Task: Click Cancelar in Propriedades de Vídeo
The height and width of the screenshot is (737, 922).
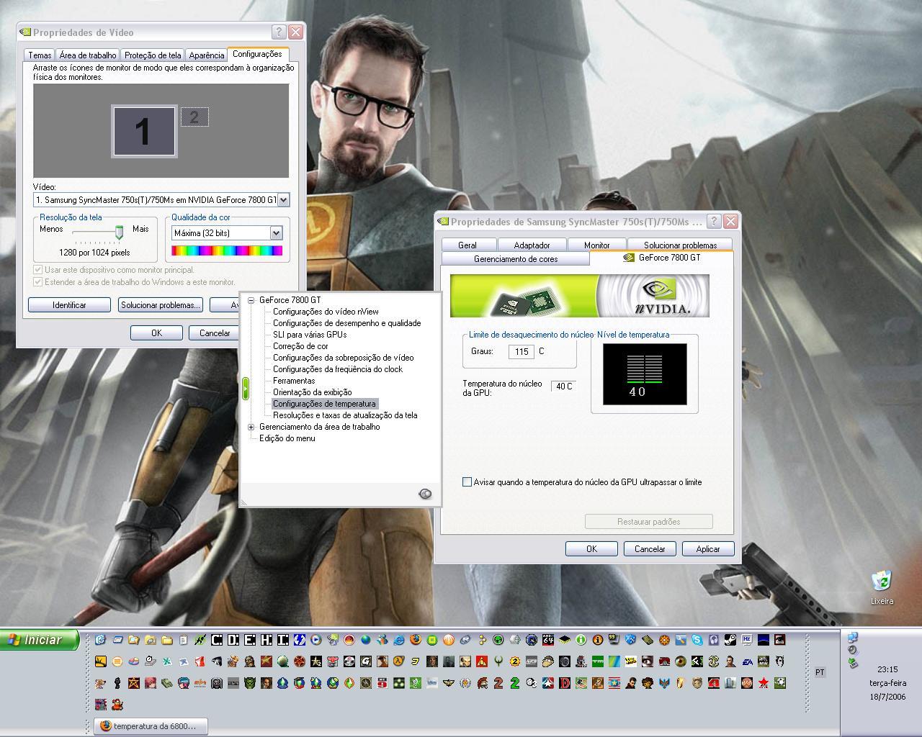Action: [x=215, y=333]
